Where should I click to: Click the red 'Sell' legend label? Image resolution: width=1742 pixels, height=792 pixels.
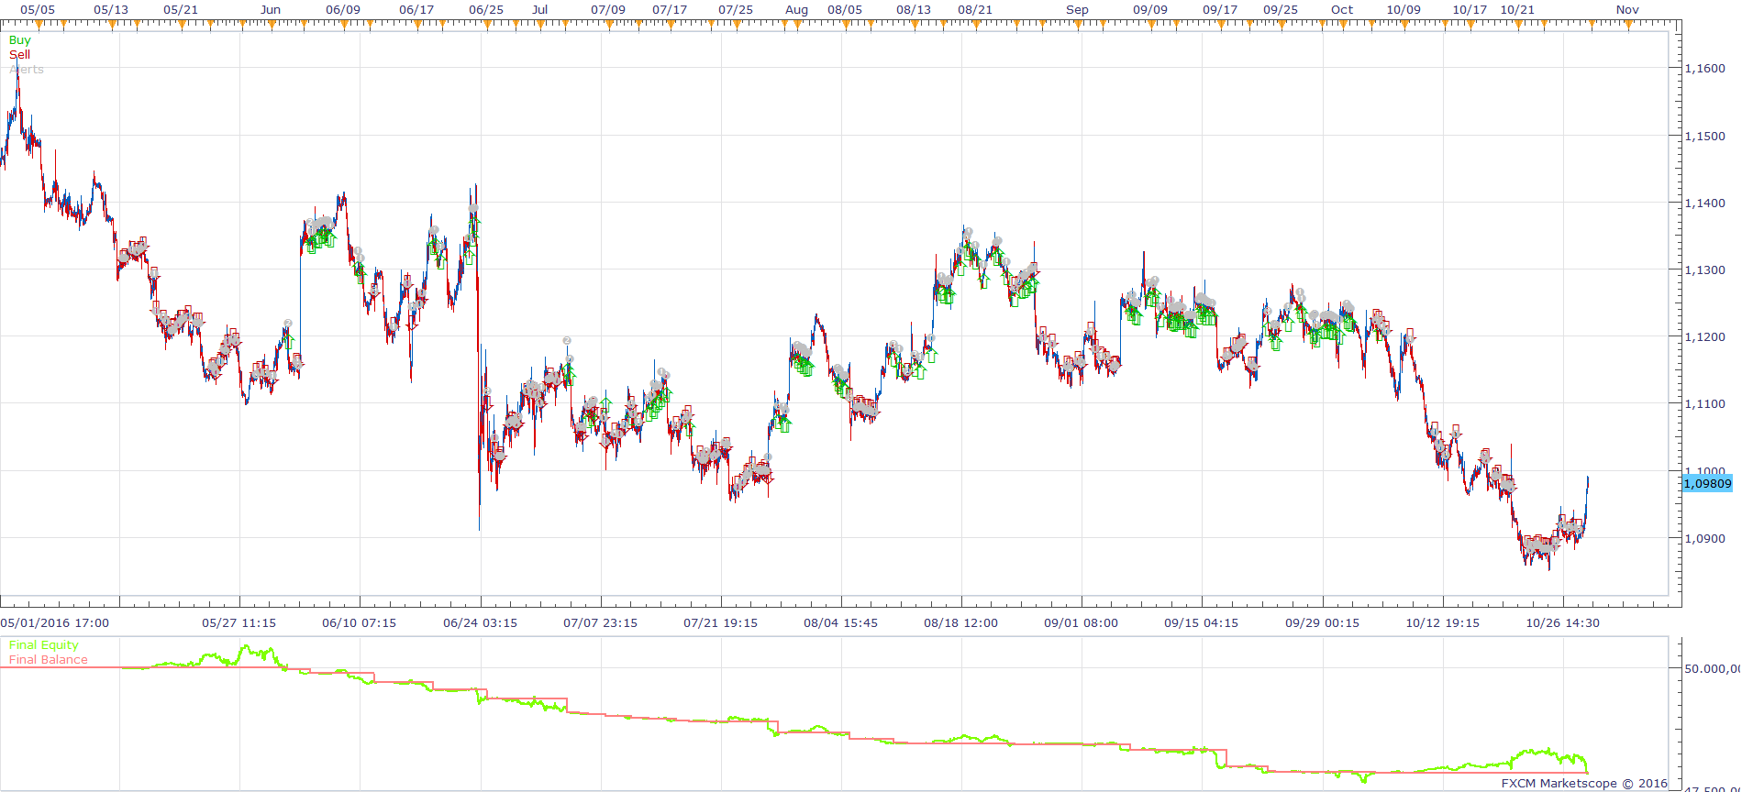click(x=19, y=55)
